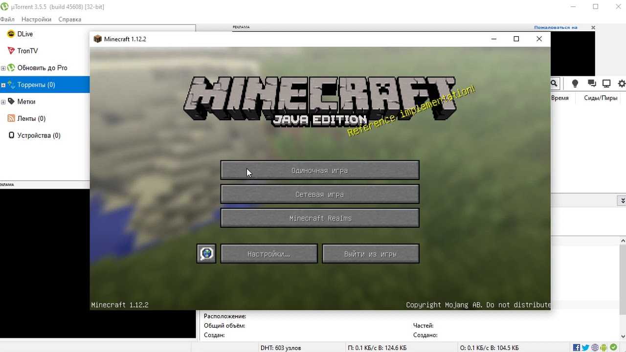Expand the Метки tree node

[x=3, y=102]
